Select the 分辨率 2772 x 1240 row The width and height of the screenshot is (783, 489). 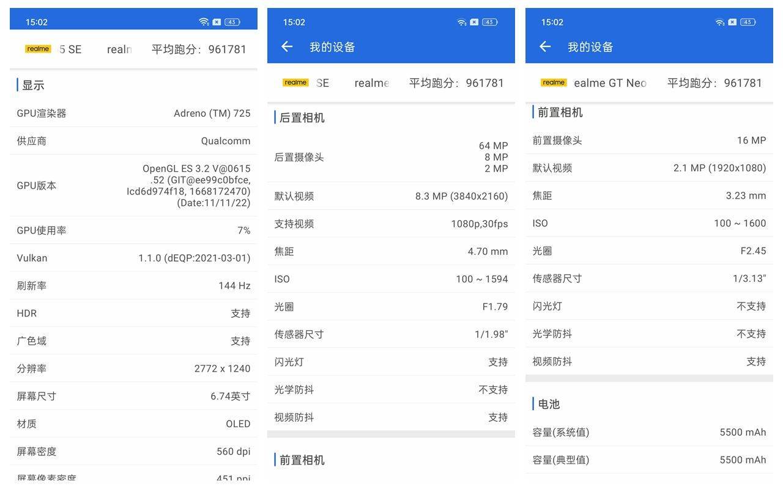tap(133, 369)
